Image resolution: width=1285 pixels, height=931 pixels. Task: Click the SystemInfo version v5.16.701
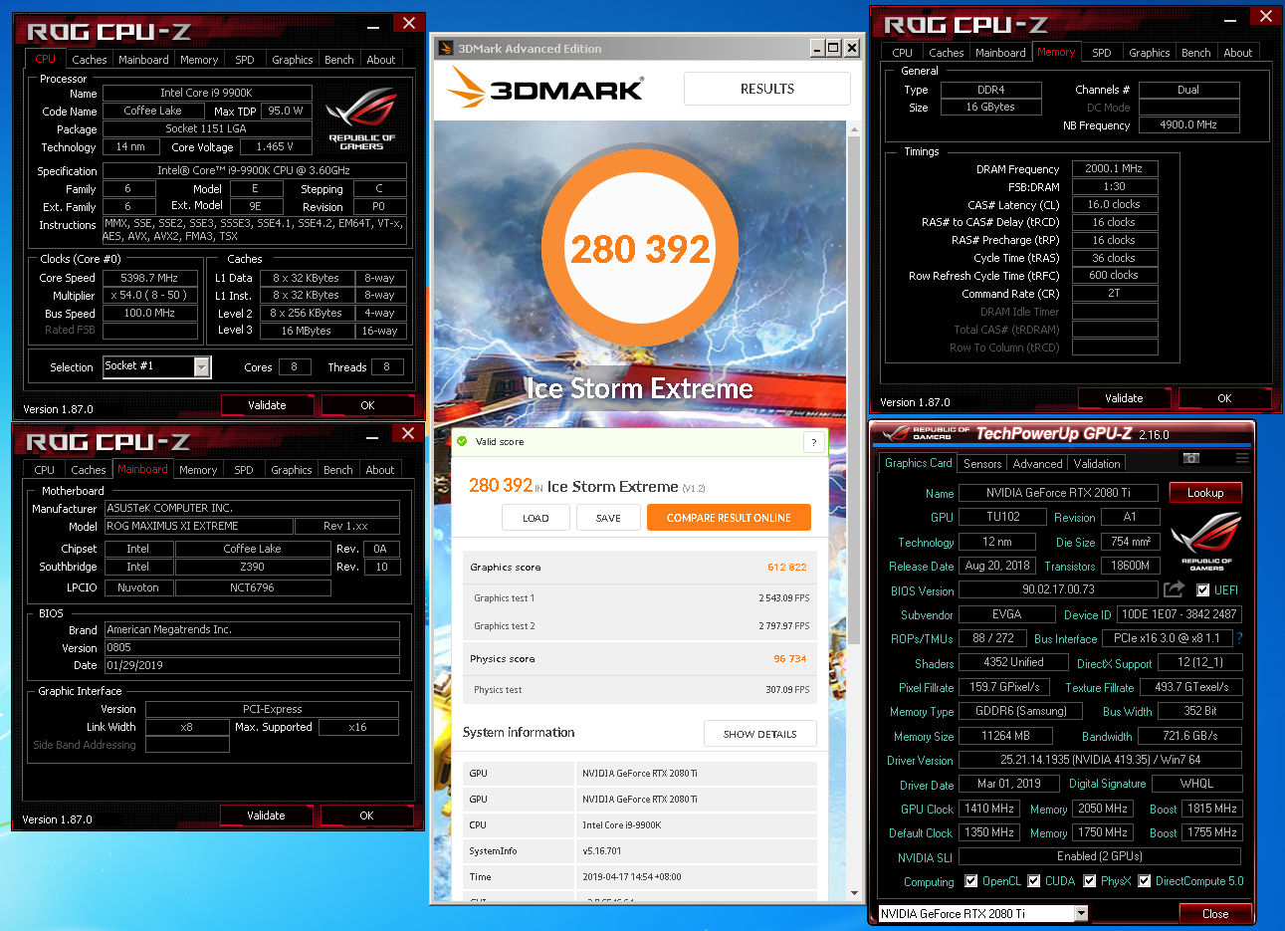coord(602,851)
